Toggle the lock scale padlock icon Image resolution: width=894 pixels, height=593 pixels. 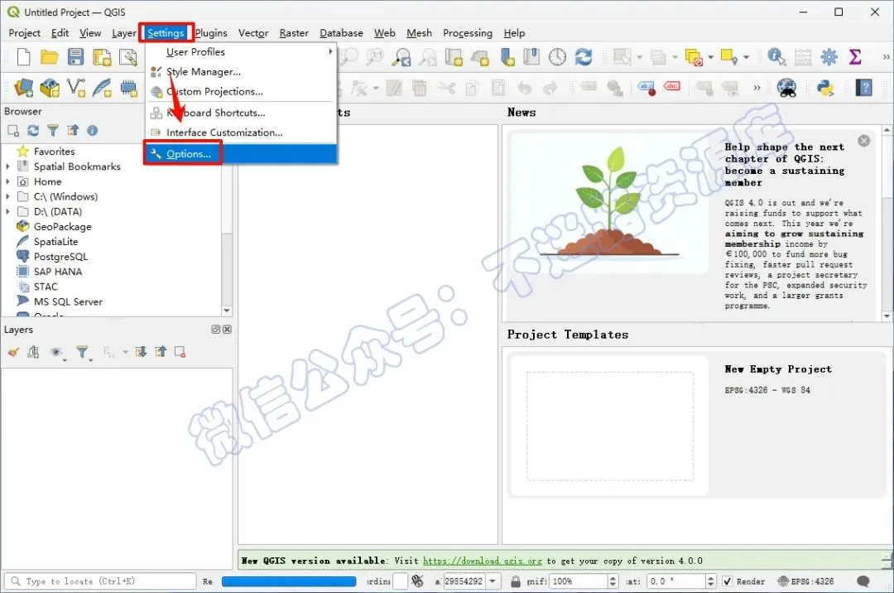coord(516,581)
